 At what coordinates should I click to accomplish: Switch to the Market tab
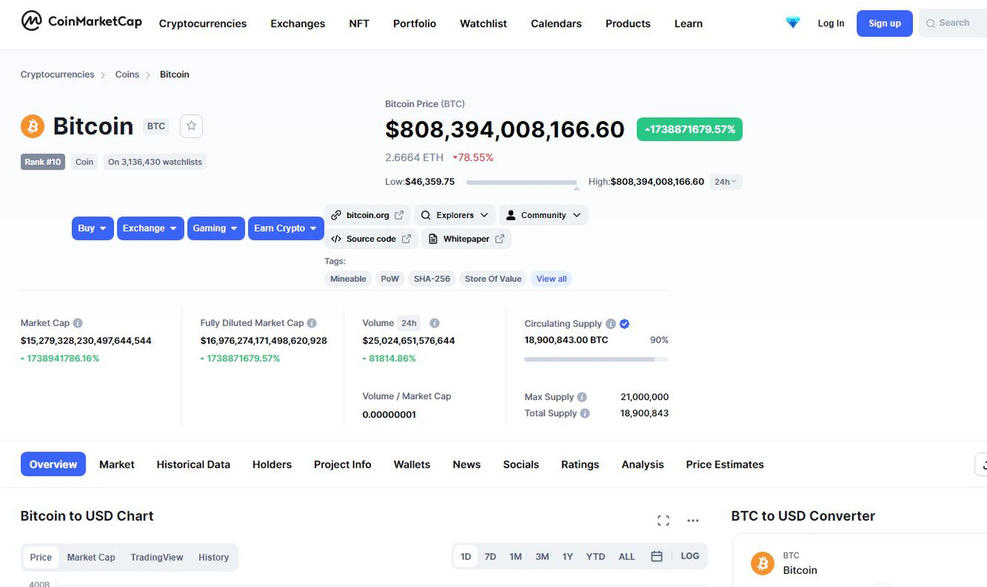tap(117, 465)
